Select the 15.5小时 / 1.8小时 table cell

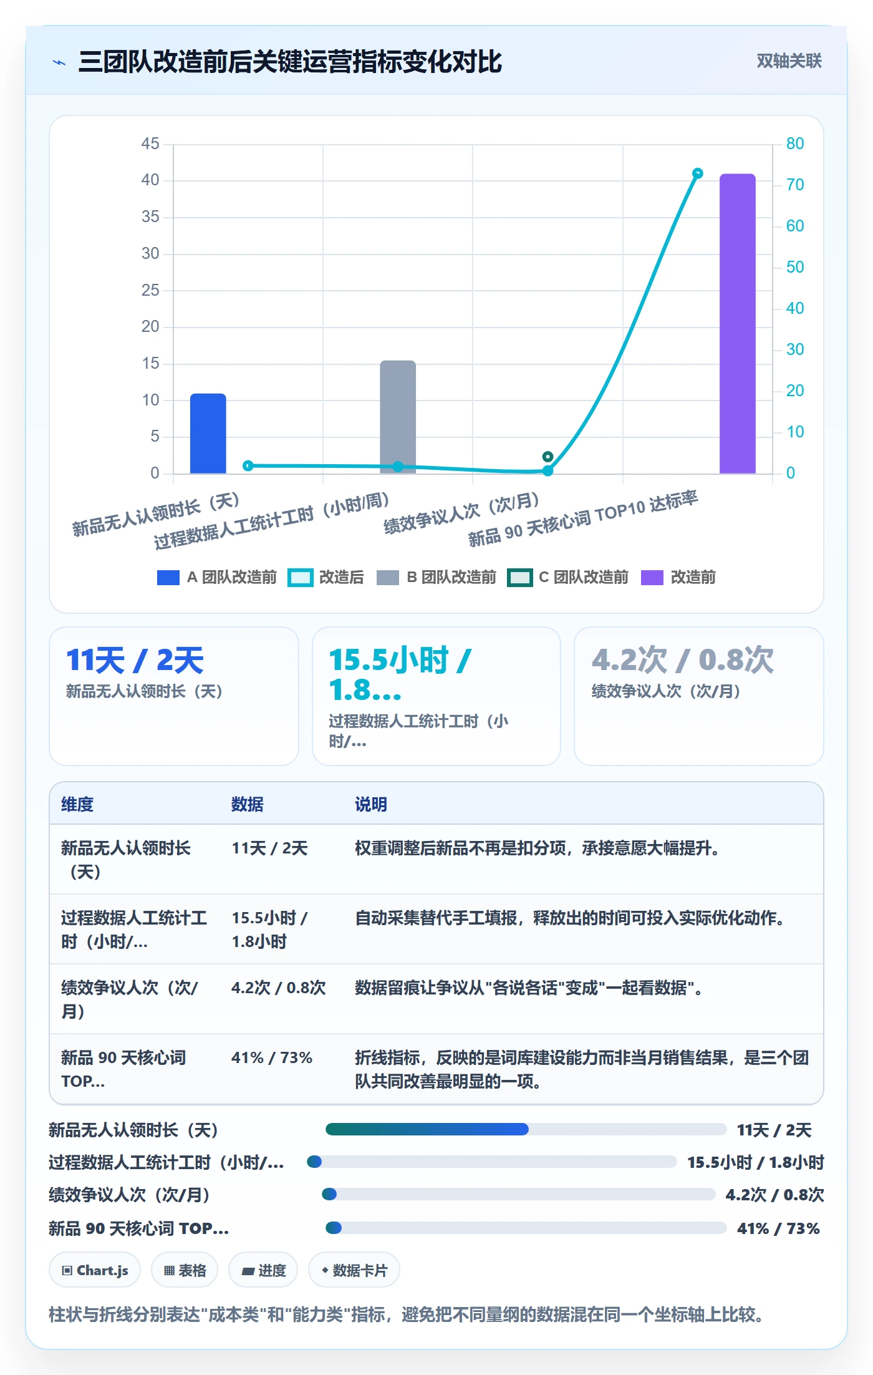(x=269, y=930)
